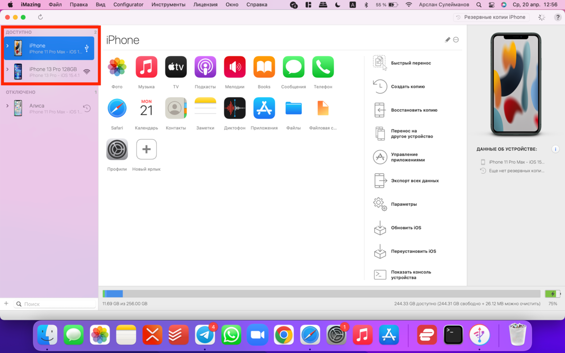Open the help question mark button

point(557,17)
